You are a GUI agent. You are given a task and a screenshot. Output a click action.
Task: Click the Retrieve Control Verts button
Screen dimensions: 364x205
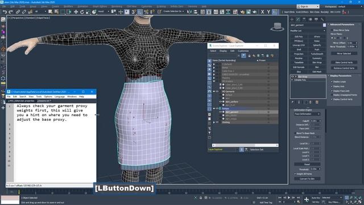(x=344, y=68)
